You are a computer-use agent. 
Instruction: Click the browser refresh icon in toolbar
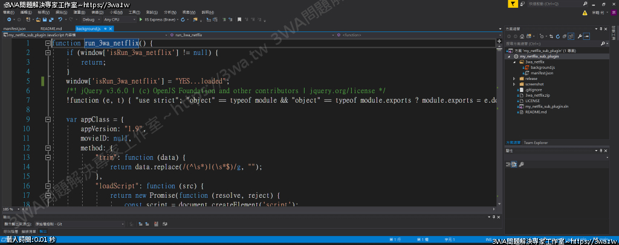click(183, 19)
